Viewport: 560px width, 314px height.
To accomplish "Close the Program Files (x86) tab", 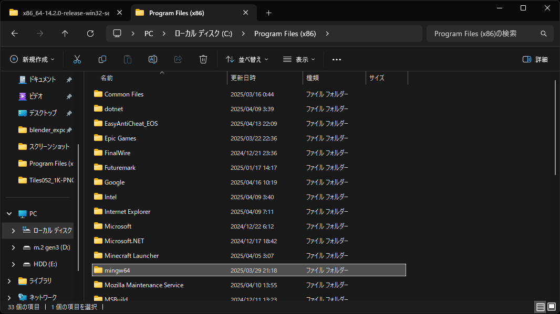I will [246, 13].
